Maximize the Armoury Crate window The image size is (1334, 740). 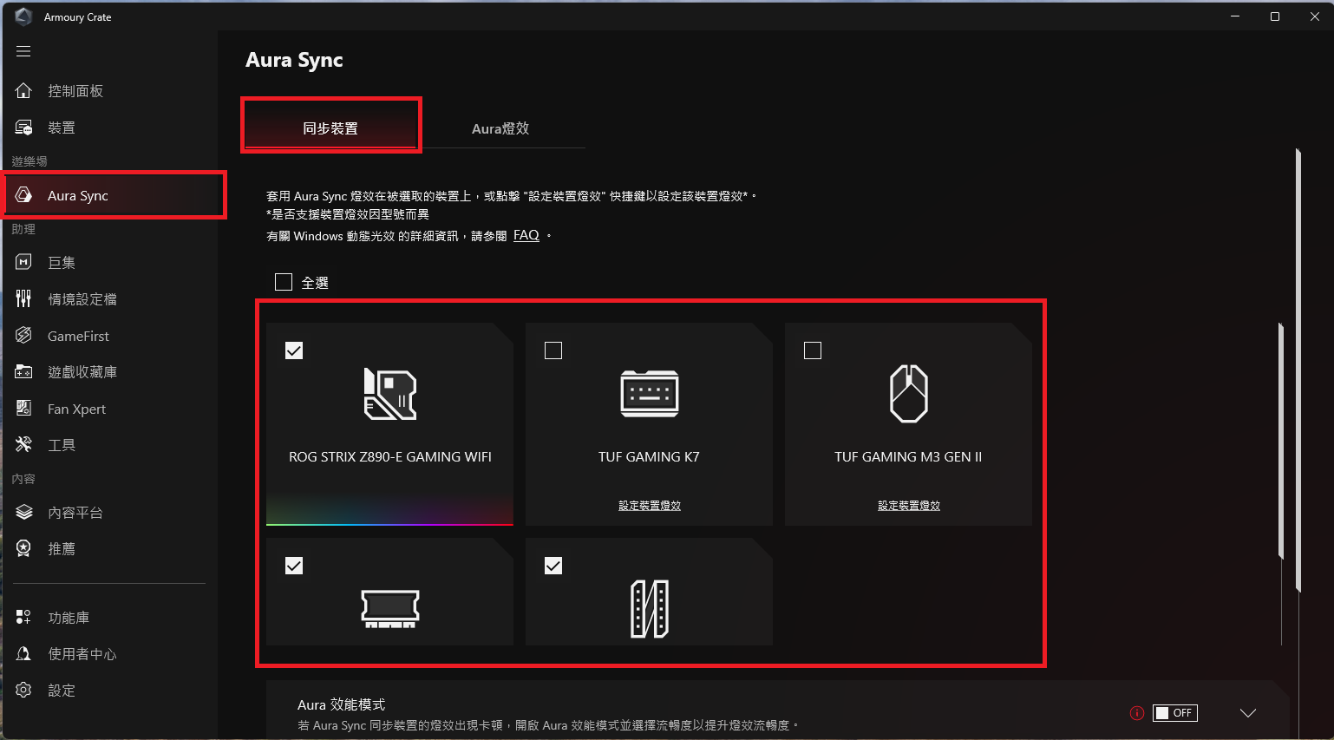click(1274, 16)
